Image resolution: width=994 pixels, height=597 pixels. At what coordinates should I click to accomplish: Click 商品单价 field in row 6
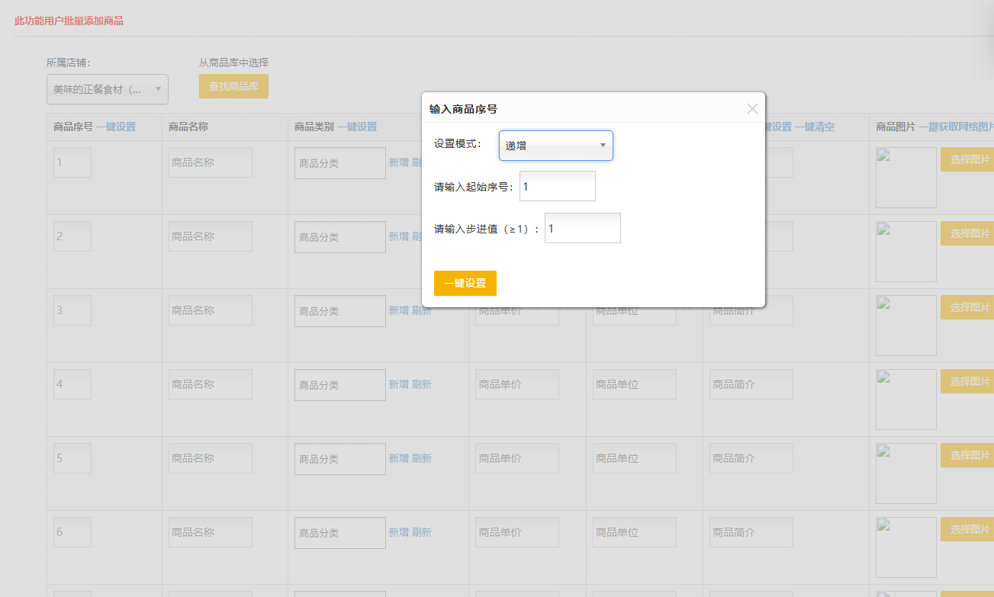[x=517, y=532]
